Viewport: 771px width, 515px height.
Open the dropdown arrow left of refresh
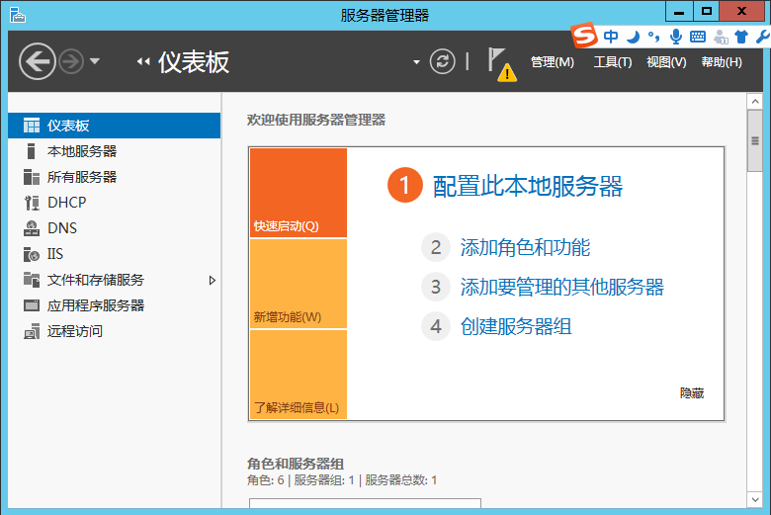coord(416,62)
